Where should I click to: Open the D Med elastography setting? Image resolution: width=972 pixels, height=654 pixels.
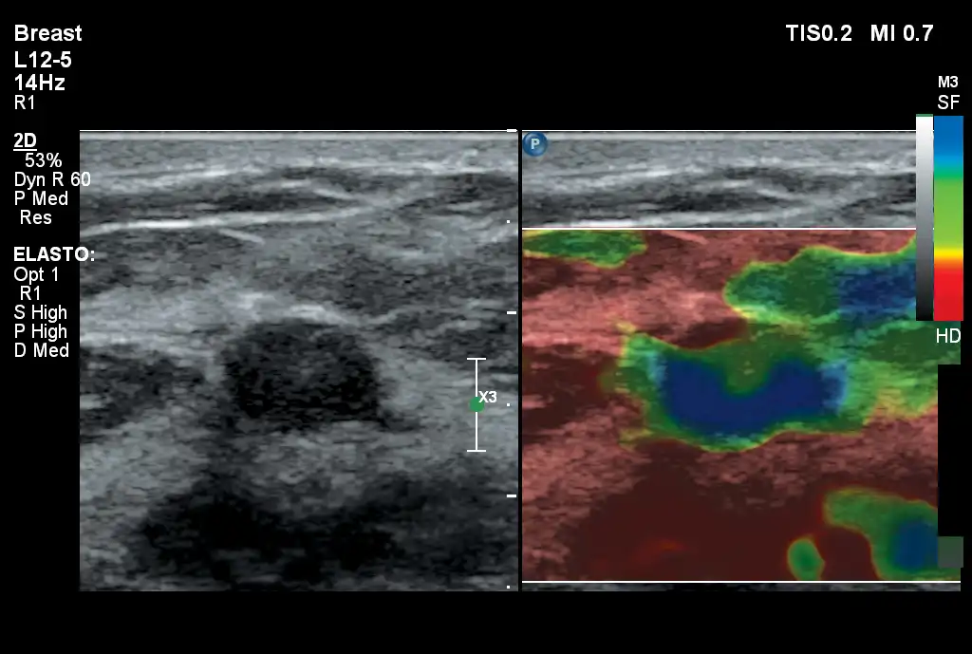pos(41,350)
